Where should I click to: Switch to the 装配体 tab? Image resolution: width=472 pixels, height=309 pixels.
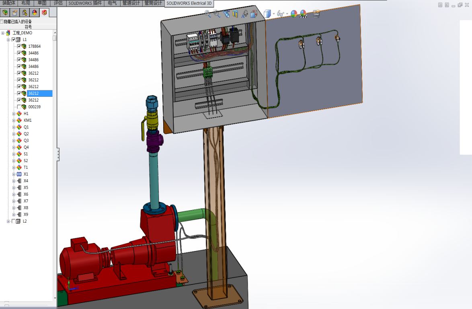[x=9, y=3]
